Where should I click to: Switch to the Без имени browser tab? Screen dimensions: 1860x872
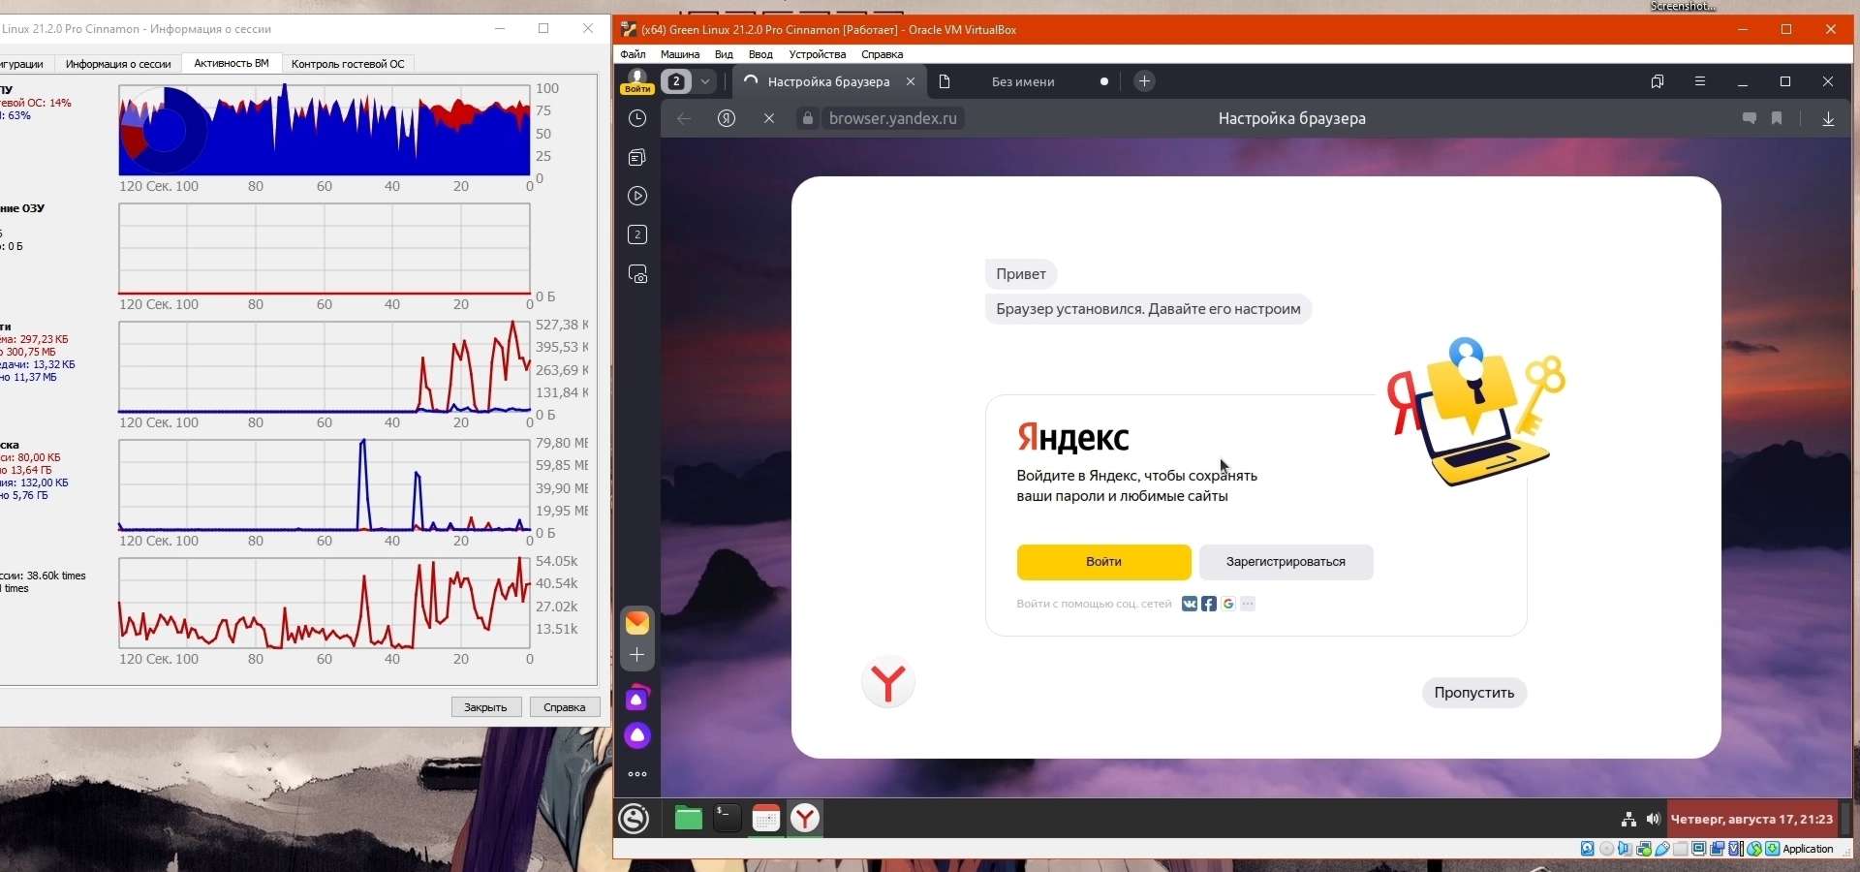click(1023, 81)
